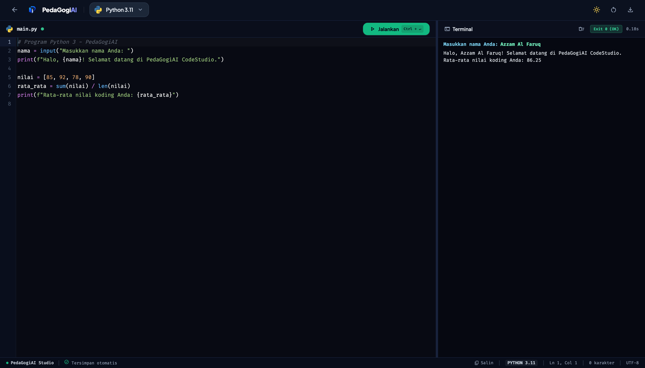
Task: Click the back arrow icon
Action: [x=15, y=10]
